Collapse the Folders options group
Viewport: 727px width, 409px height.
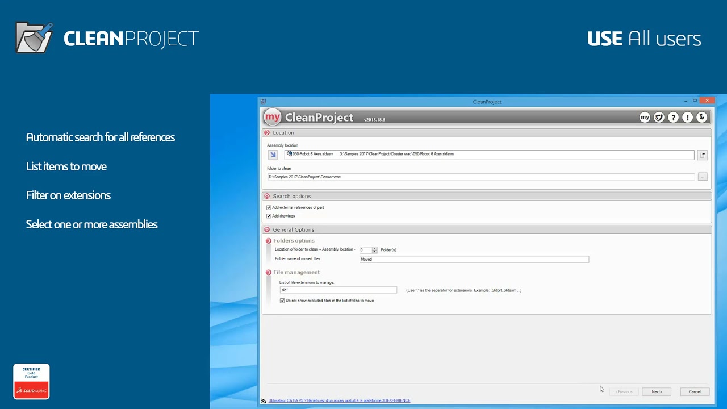click(x=269, y=241)
